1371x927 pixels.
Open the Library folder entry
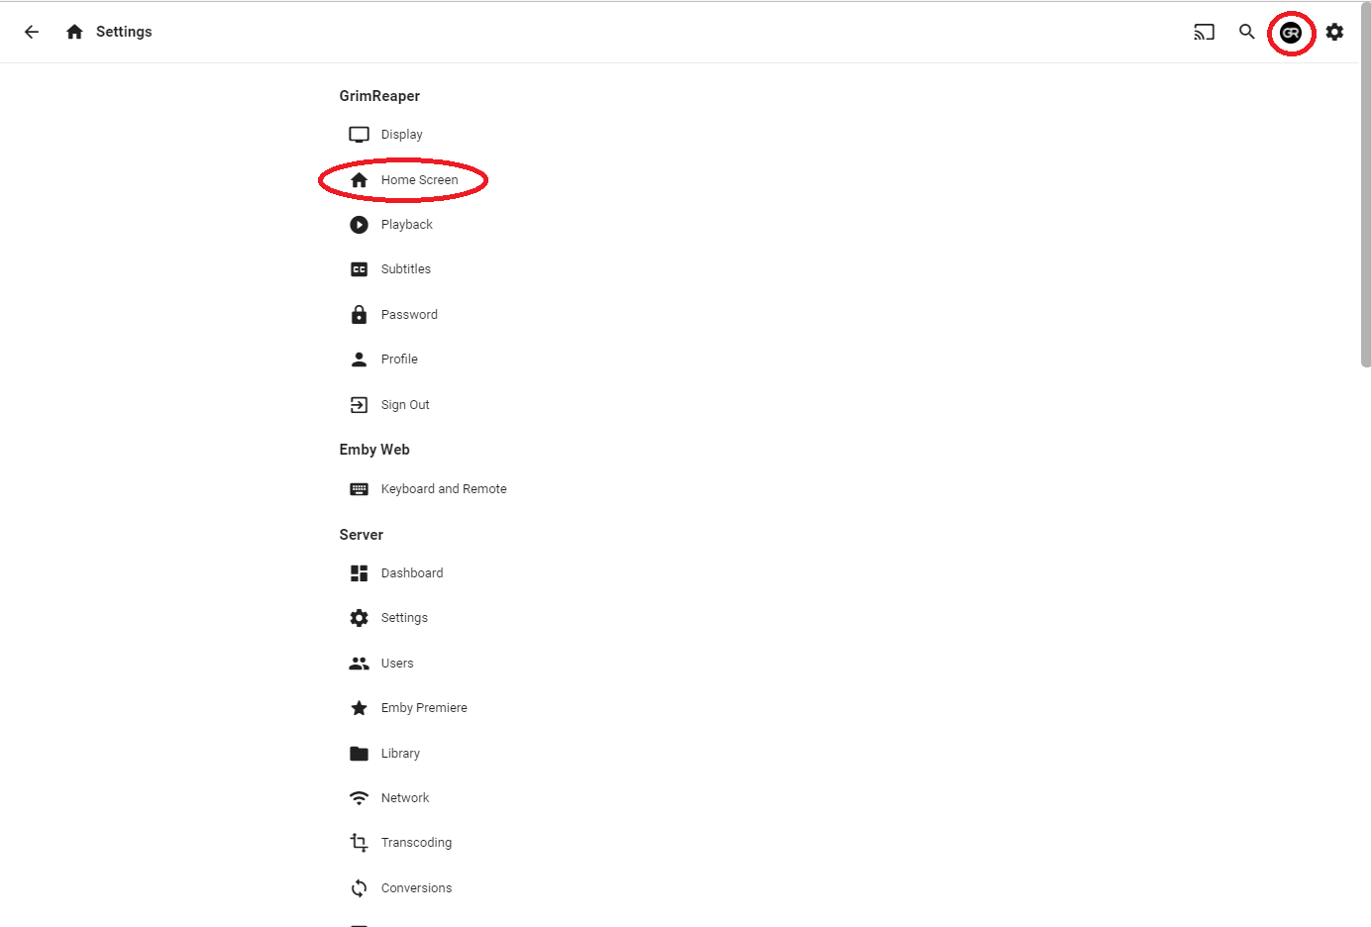[x=400, y=754]
